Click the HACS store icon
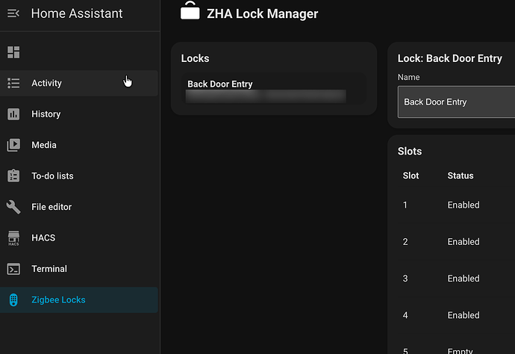The height and width of the screenshot is (354, 515). click(x=13, y=238)
